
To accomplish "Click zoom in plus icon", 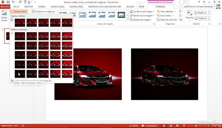I will [x=209, y=126].
